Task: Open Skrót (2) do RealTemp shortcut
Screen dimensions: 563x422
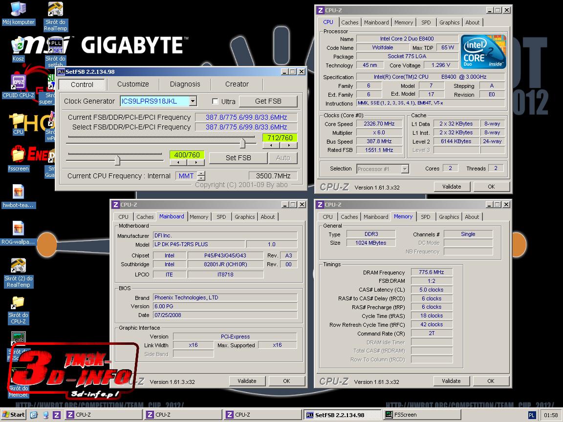Action: pyautogui.click(x=18, y=273)
